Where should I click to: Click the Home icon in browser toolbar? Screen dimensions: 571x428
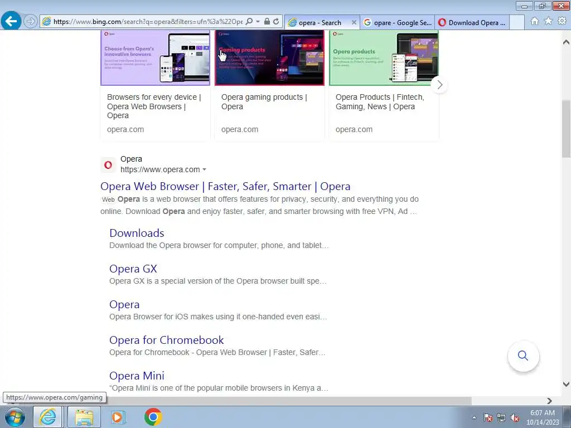535,21
